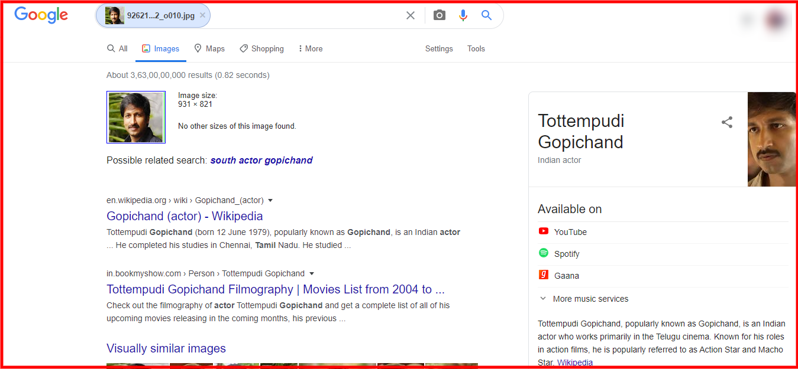798x369 pixels.
Task: Expand More music services
Action: pyautogui.click(x=583, y=299)
